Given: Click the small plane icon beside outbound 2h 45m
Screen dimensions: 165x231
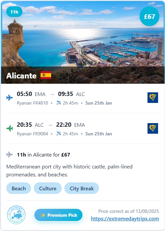Looking at the screenshot, I should pos(58,103).
